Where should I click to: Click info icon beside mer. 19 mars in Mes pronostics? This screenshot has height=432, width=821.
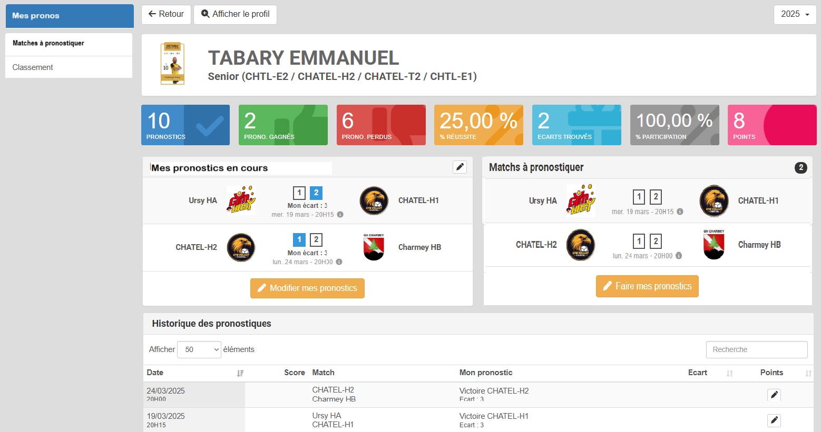coord(340,215)
